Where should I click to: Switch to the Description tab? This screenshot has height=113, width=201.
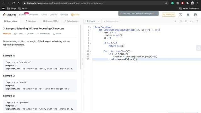(10, 21)
